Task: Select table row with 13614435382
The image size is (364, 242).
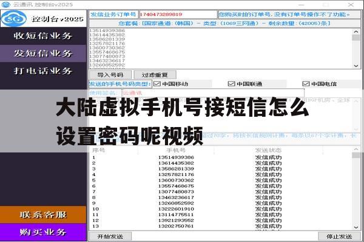Action: coord(221,163)
